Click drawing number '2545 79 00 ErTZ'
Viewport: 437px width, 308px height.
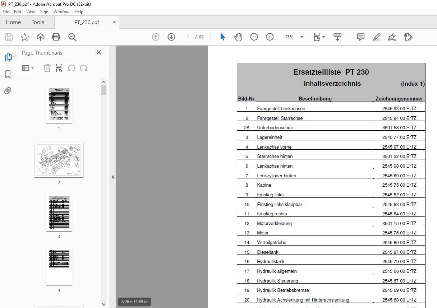click(x=399, y=262)
